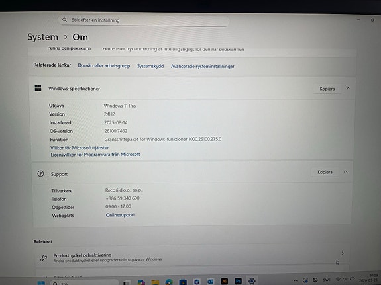Collapse the Support section
Image resolution: width=381 pixels, height=285 pixels.
coord(345,172)
